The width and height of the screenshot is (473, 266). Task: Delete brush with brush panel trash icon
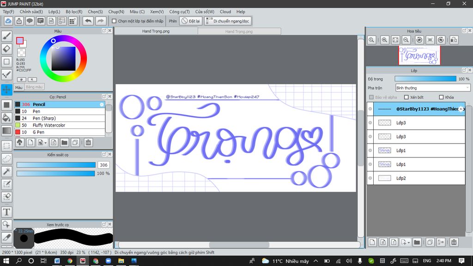[88, 142]
